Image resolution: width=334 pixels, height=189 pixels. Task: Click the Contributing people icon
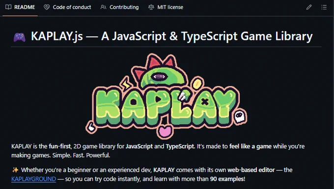coord(103,7)
